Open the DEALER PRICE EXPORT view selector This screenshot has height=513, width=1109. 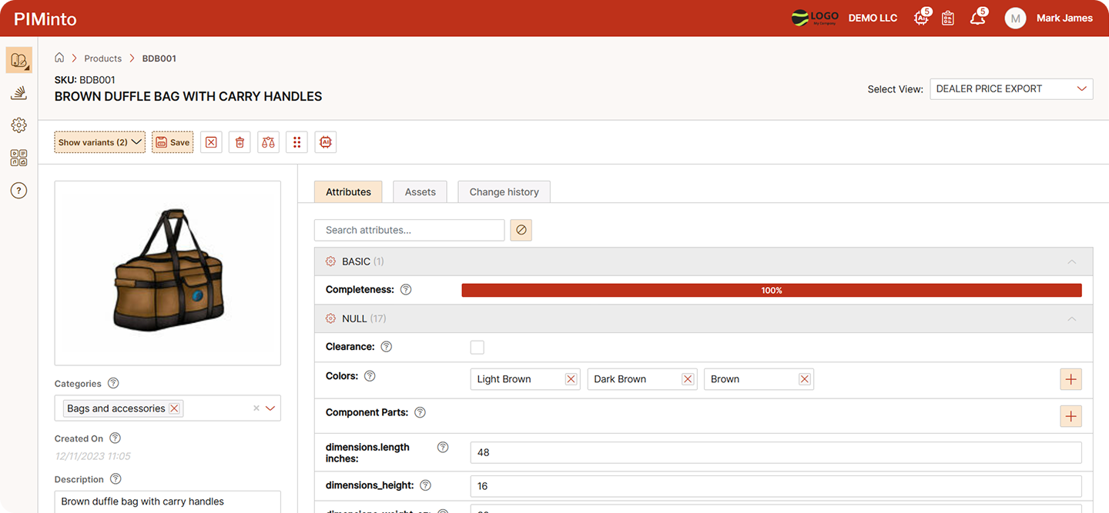pos(1011,88)
